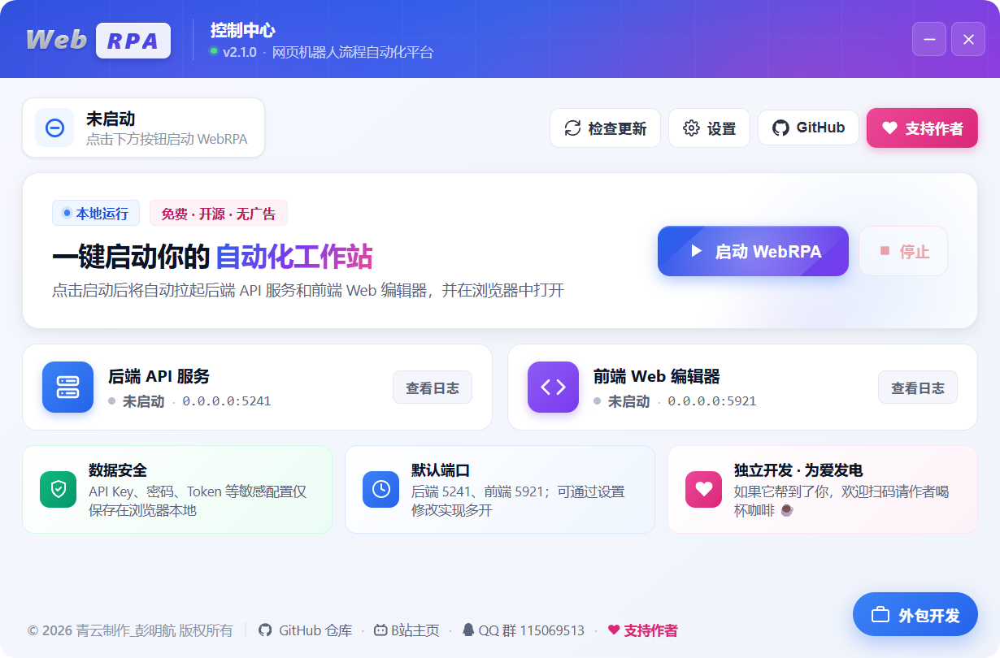Click the 控制中心 title
Image resolution: width=1000 pixels, height=658 pixels.
coord(243,30)
